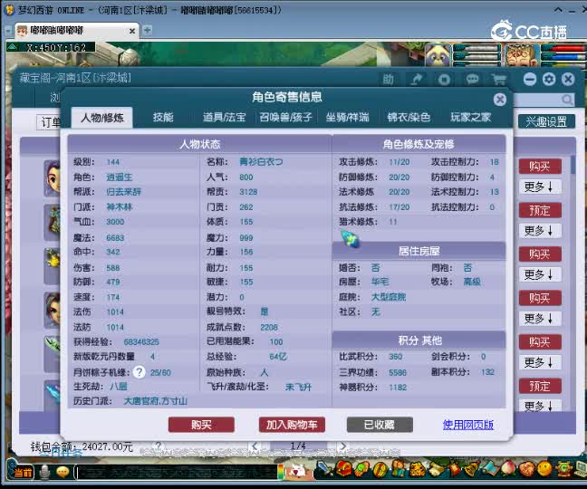Click the 1/4 page indicator
This screenshot has height=489, width=587.
pyautogui.click(x=298, y=446)
